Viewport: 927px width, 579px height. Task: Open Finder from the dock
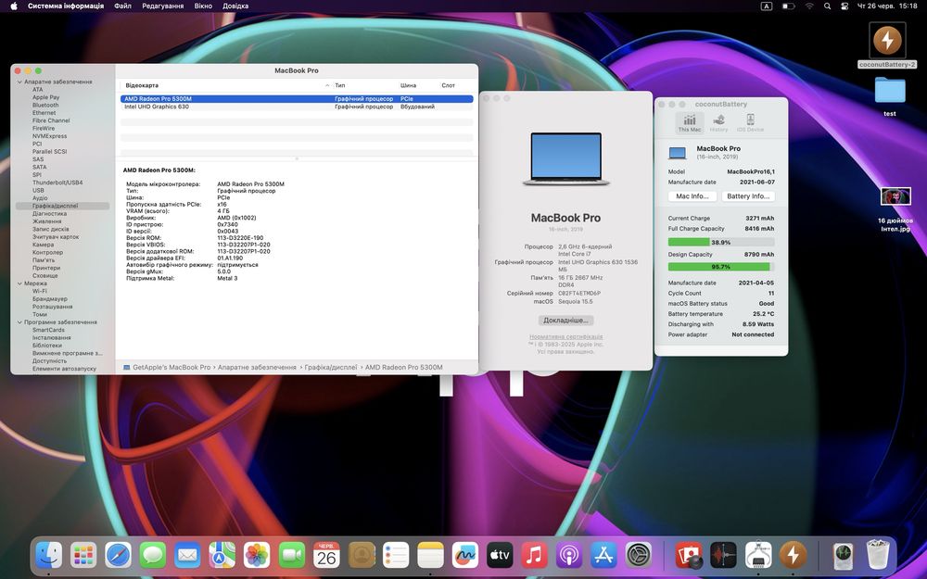[x=48, y=555]
